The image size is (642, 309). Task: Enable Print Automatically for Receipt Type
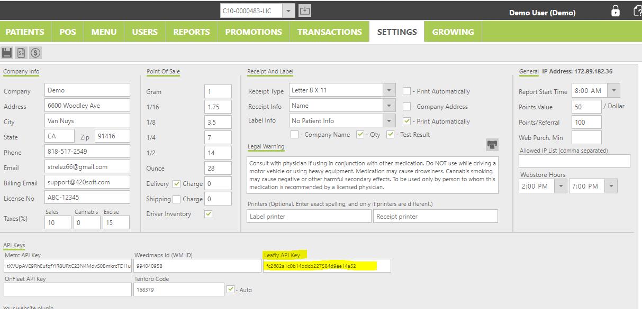coord(406,91)
